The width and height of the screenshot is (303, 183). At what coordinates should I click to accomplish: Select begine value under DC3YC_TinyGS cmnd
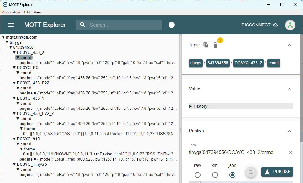tap(98, 174)
